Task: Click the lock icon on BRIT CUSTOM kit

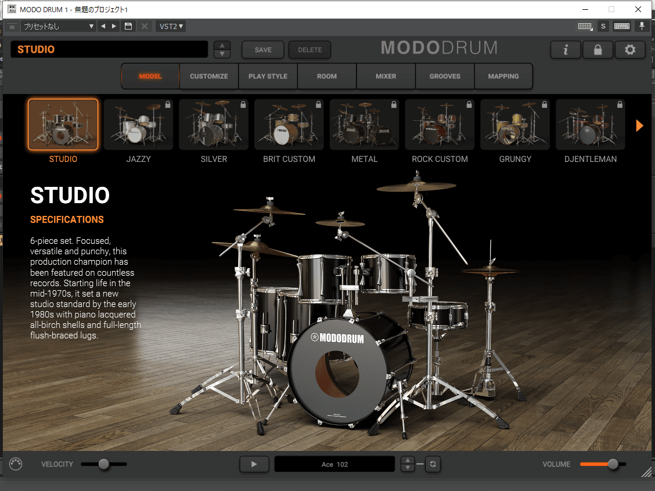Action: 318,104
